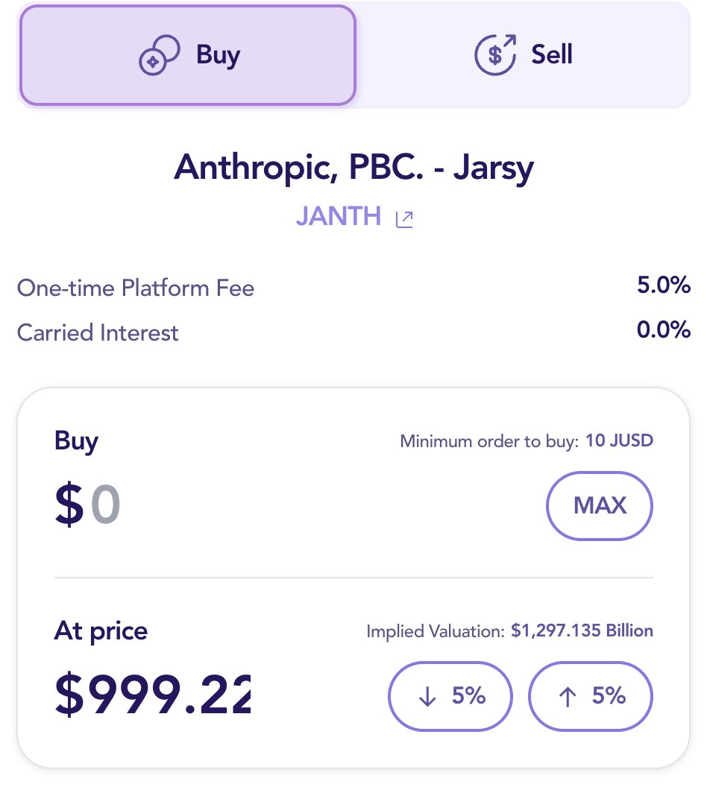The image size is (707, 787).
Task: Click the Implied Valuation amount
Action: pyautogui.click(x=582, y=631)
